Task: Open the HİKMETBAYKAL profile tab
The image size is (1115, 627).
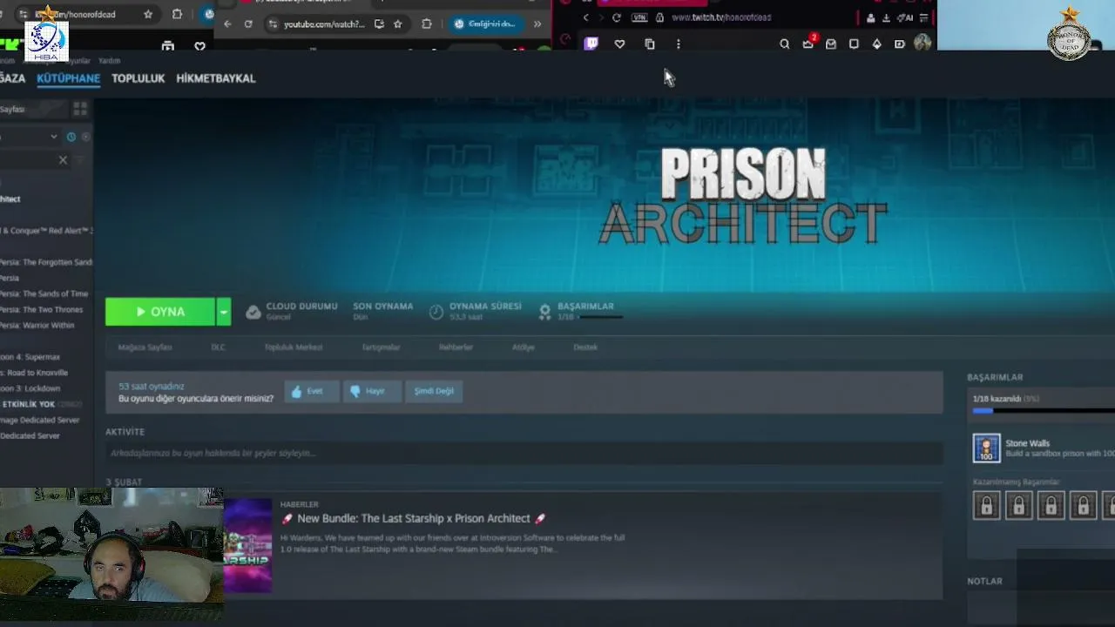Action: [216, 78]
